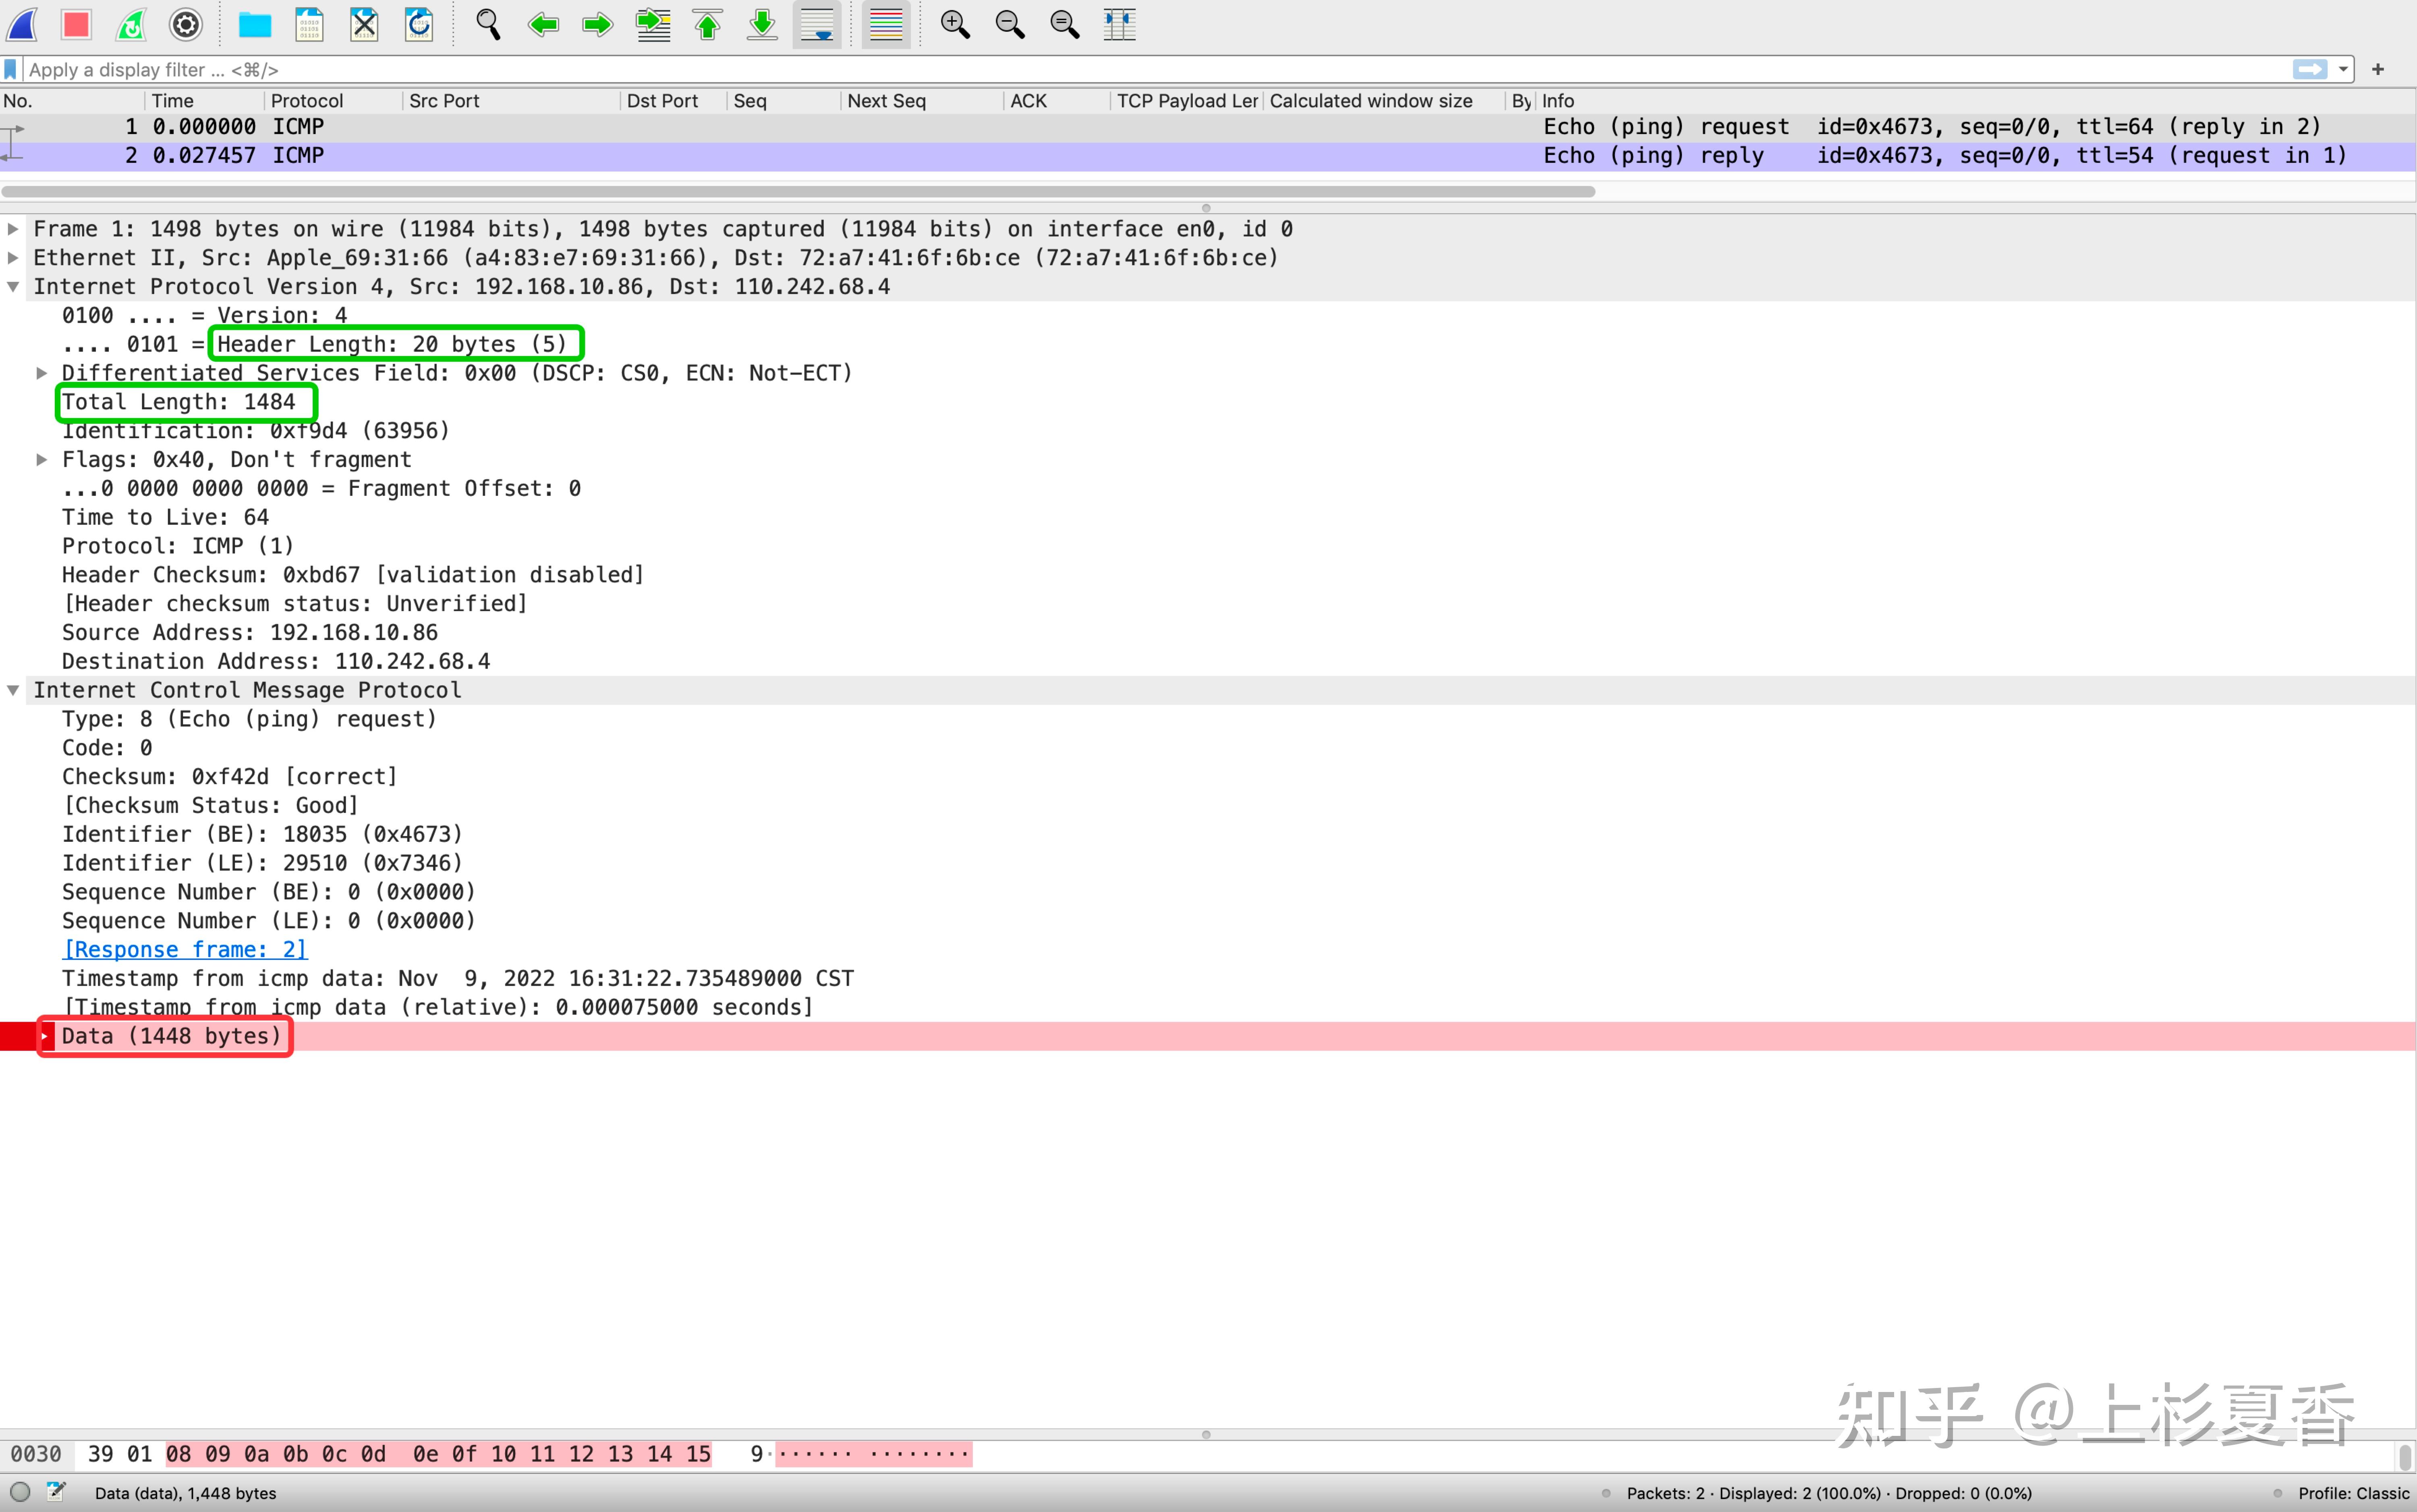2417x1512 pixels.
Task: Click the expert info circle in status bar
Action: (x=20, y=1492)
